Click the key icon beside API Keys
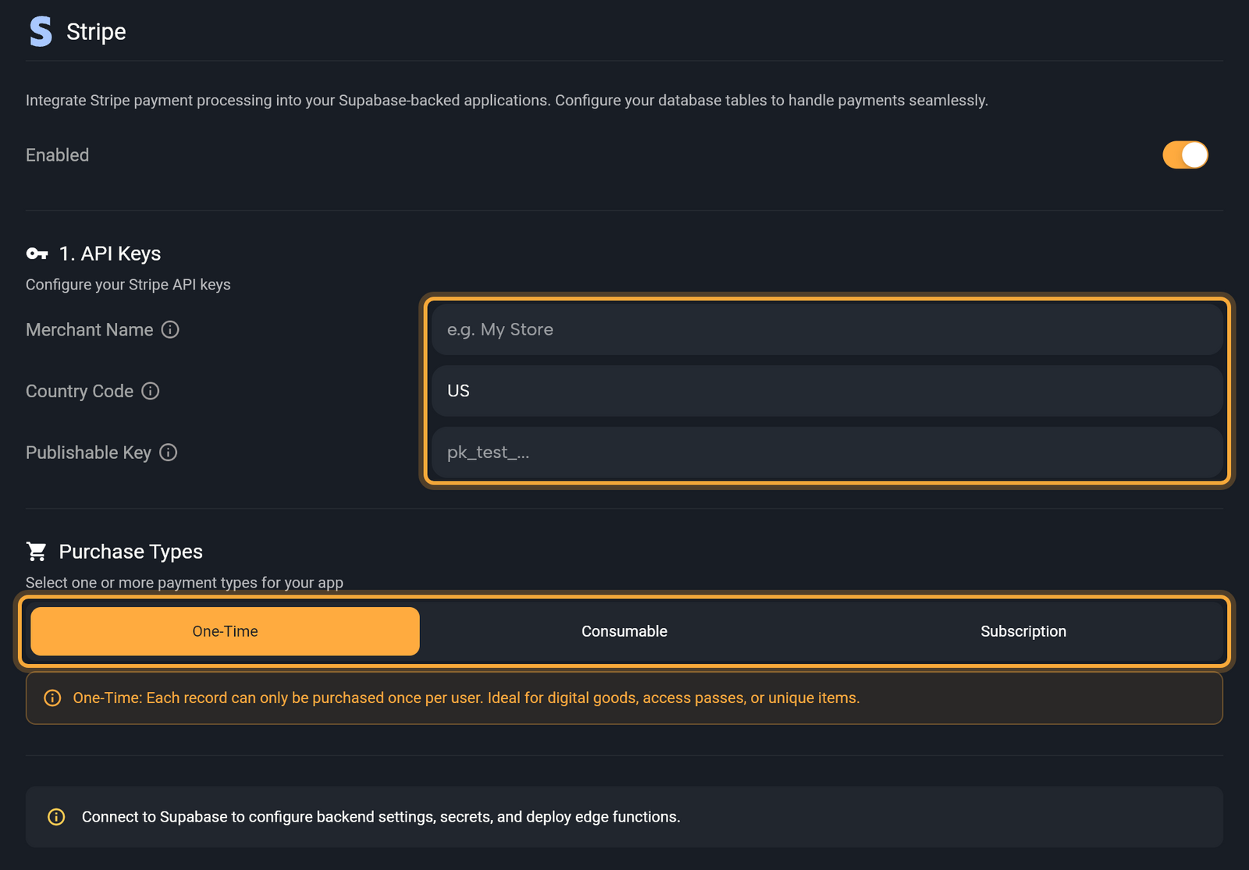1249x870 pixels. (x=37, y=254)
